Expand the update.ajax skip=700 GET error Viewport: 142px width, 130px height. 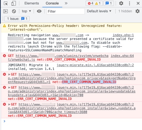click(9, 87)
